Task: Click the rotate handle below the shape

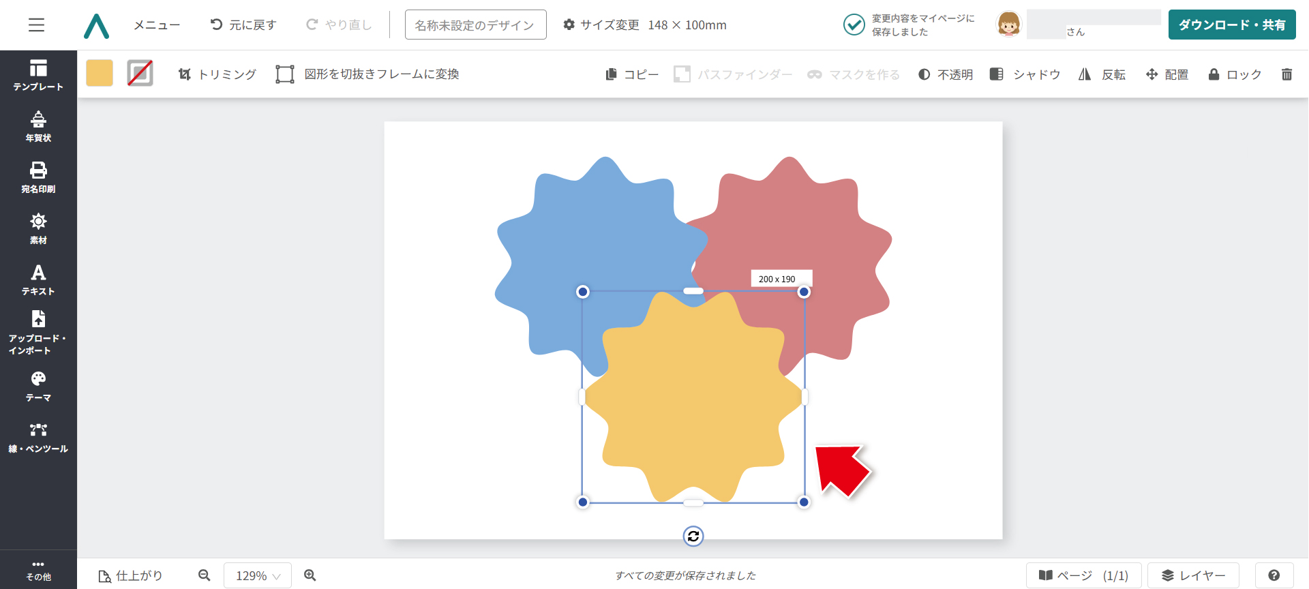Action: coord(693,537)
